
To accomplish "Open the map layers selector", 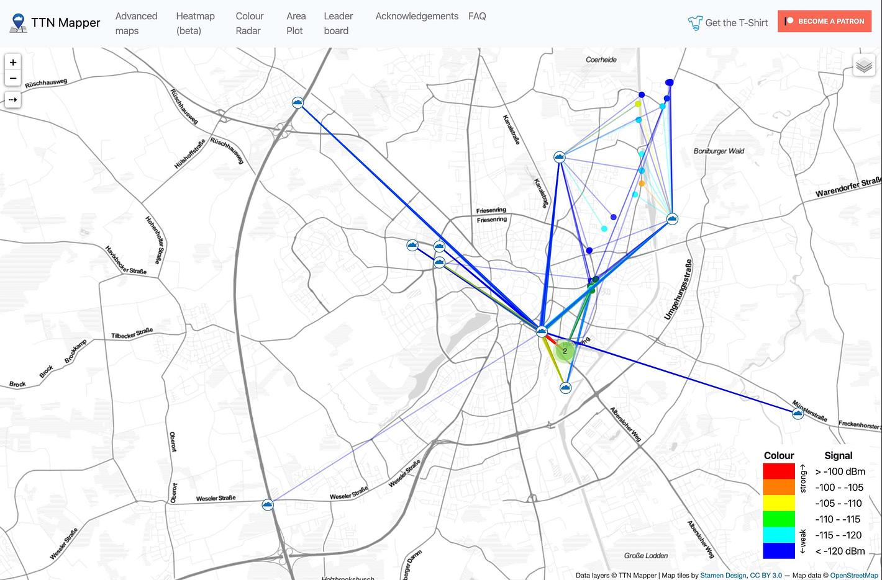I will pos(864,65).
